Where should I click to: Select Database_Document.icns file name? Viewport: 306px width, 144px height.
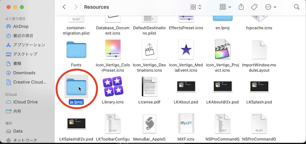point(113,31)
